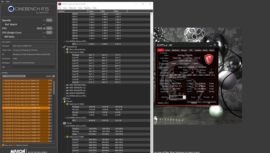
Task: Collapse the Intel Core i9 temperatures node
Action: (x=65, y=52)
